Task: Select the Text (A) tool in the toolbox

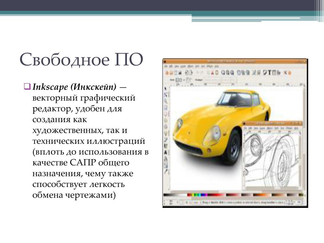Action: pos(165,153)
